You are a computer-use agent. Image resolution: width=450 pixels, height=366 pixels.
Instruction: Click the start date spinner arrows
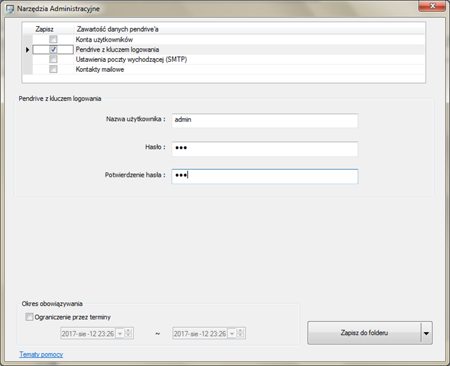[128, 334]
